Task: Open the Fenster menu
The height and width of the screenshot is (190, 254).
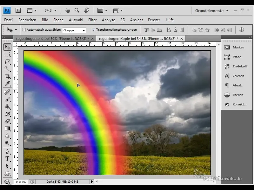Action: (x=154, y=20)
